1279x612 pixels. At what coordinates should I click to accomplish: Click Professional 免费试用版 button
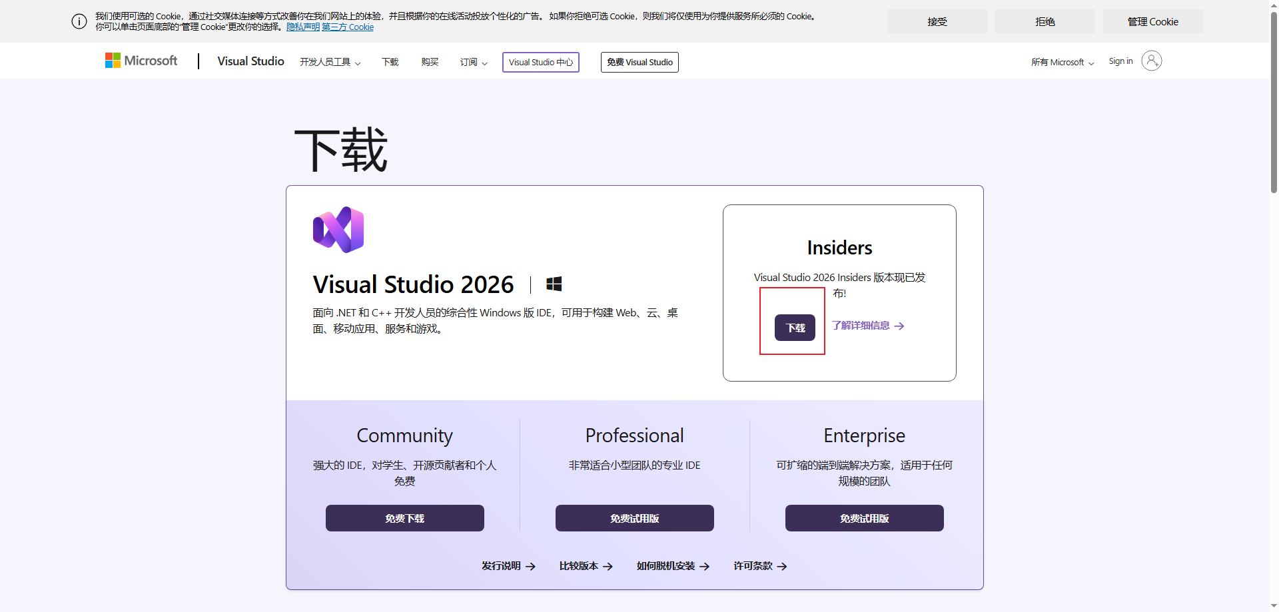coord(635,518)
